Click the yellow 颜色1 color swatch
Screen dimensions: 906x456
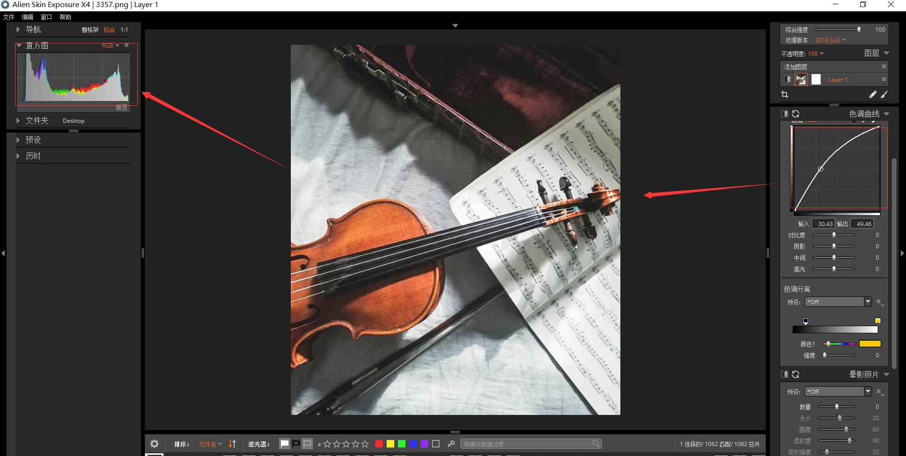click(x=870, y=344)
